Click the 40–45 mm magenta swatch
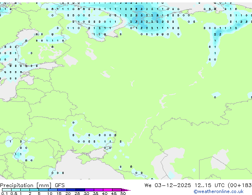The height and width of the screenshot is (195, 252). tap(108, 190)
